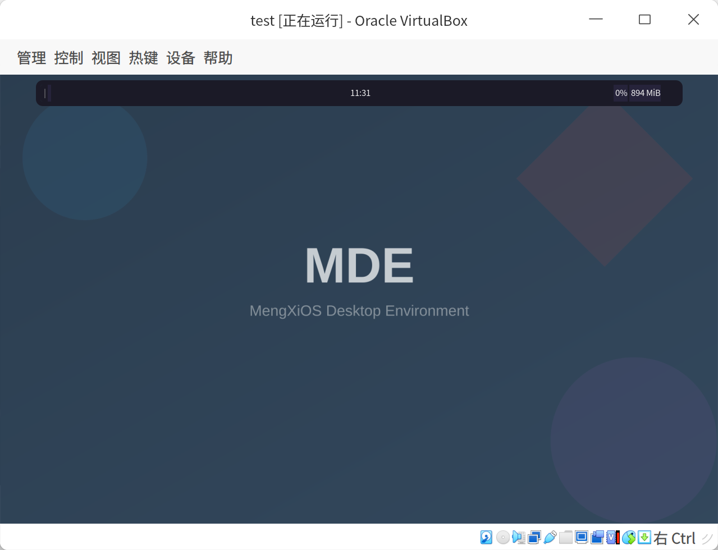Close the VirtualBox test window
The width and height of the screenshot is (718, 550).
[x=693, y=20]
